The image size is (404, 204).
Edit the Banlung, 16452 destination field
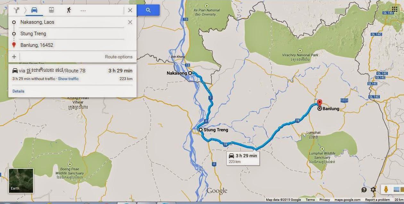click(72, 45)
